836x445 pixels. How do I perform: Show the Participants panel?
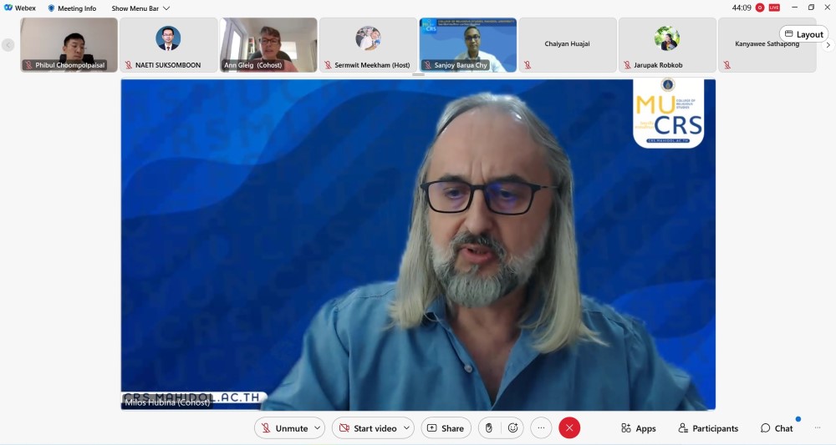click(708, 428)
